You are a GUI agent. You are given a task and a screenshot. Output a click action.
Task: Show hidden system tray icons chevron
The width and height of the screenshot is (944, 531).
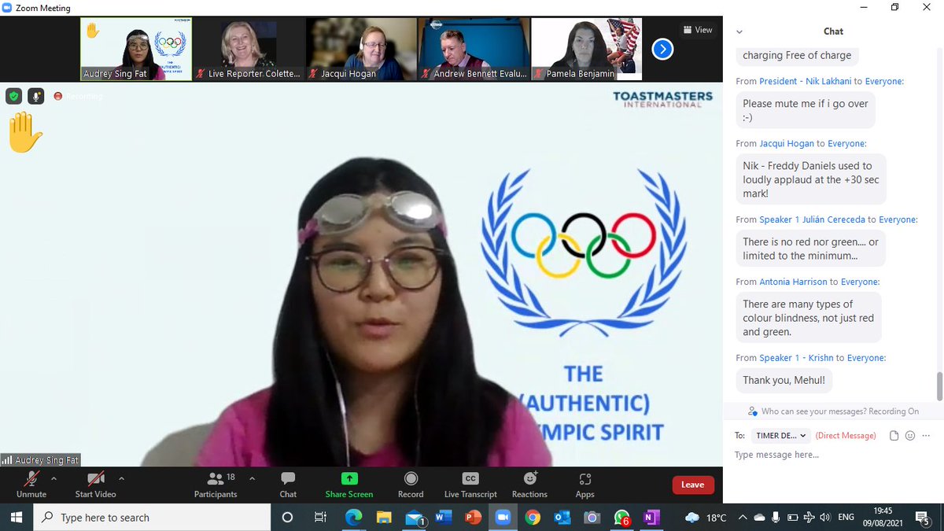pyautogui.click(x=743, y=518)
